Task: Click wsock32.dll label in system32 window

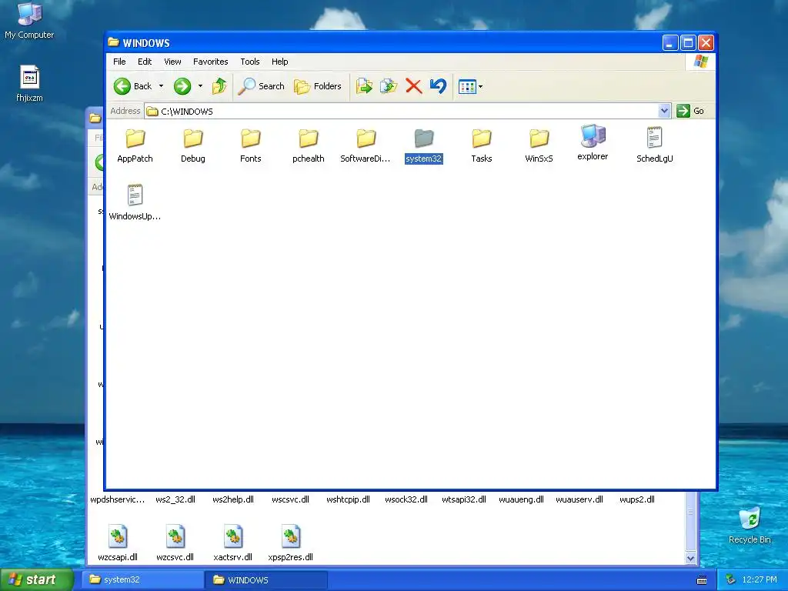Action: [406, 499]
